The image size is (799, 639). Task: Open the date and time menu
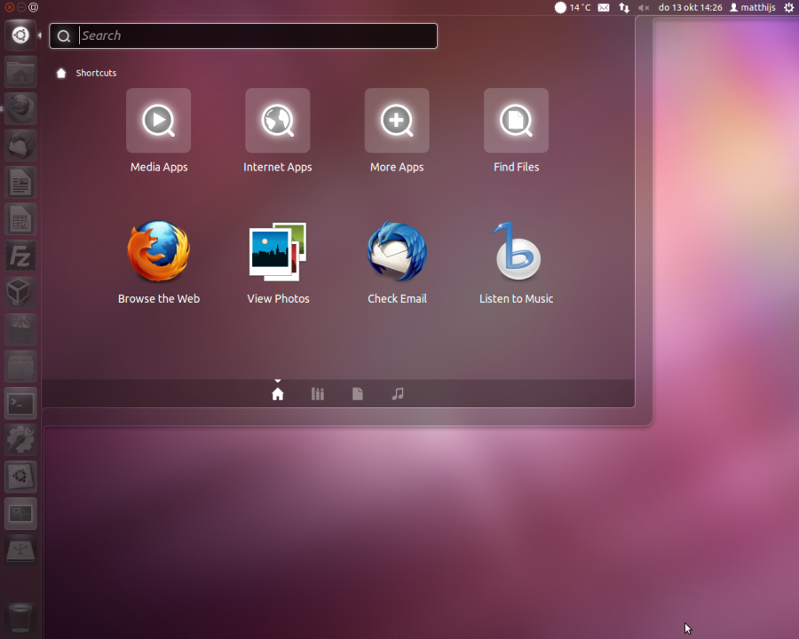click(x=690, y=7)
